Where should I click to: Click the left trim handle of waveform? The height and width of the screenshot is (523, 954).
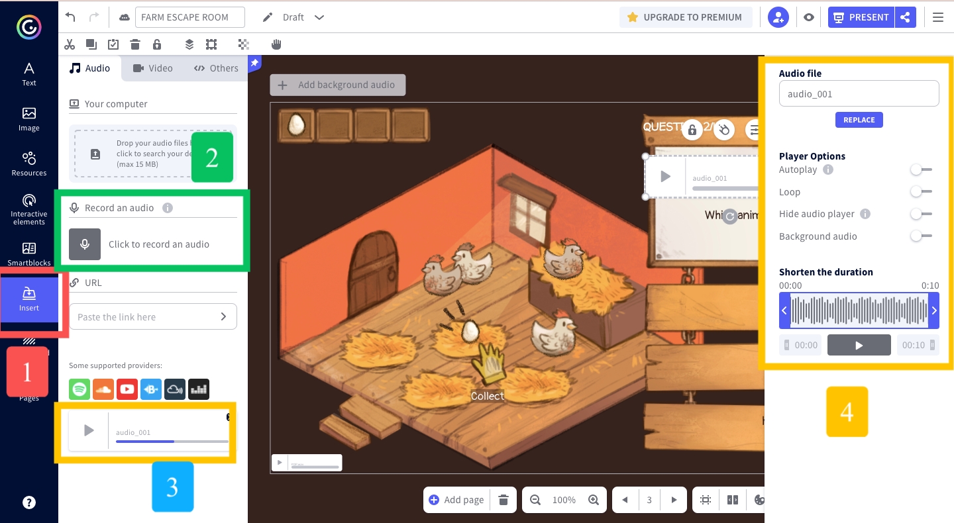click(x=784, y=310)
